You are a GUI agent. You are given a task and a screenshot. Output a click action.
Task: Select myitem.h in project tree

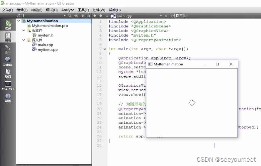point(45,35)
